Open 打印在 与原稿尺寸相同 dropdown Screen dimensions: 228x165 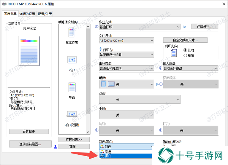pyautogui.click(x=127, y=55)
